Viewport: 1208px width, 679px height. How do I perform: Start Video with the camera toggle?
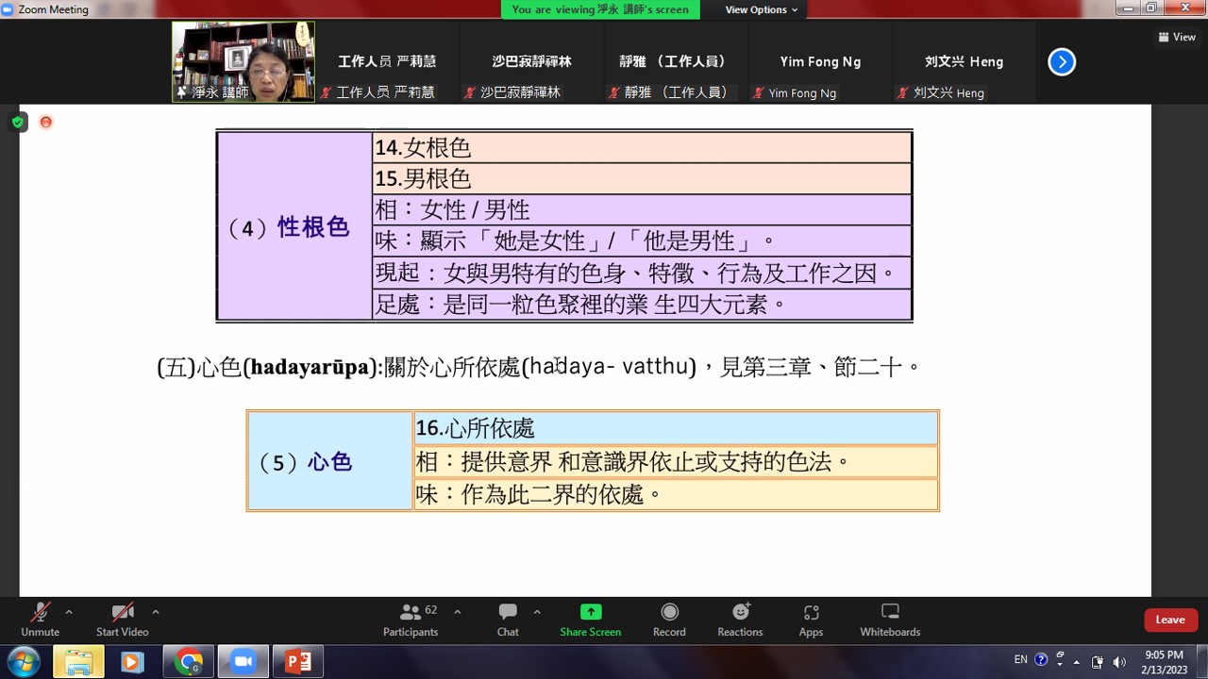122,613
